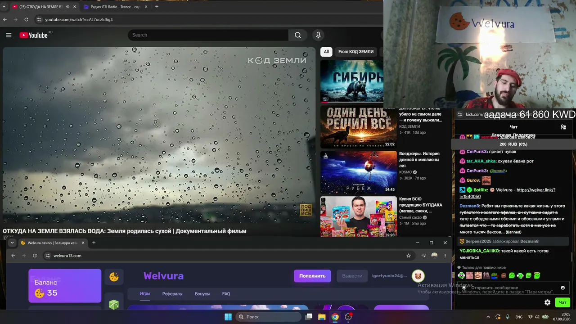Open the media control icon in Welvura toolbar
576x324 pixels.
pyautogui.click(x=423, y=256)
